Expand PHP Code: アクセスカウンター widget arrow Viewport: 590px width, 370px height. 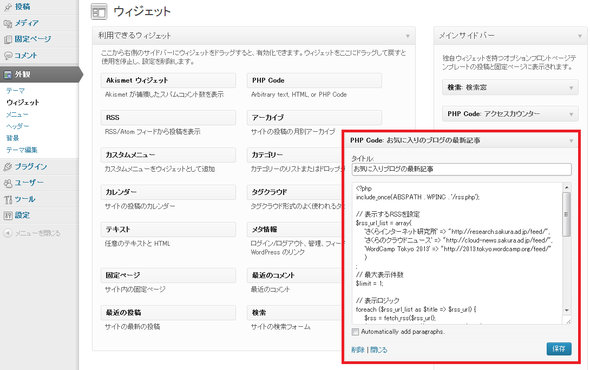click(571, 115)
